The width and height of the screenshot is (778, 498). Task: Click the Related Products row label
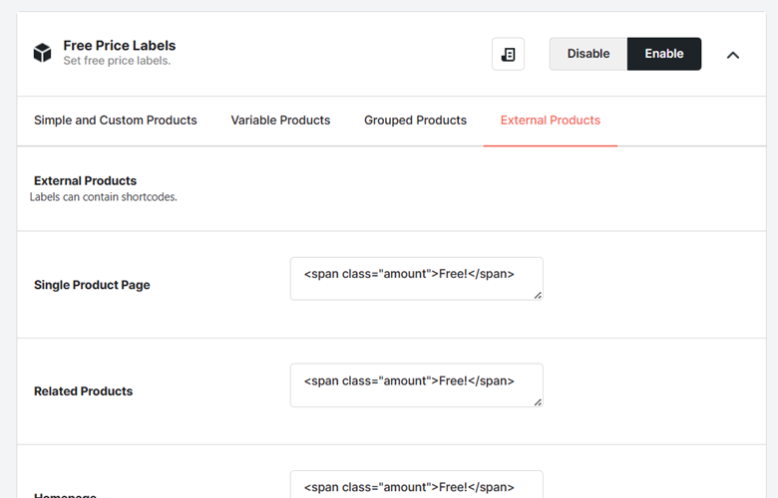tap(83, 391)
